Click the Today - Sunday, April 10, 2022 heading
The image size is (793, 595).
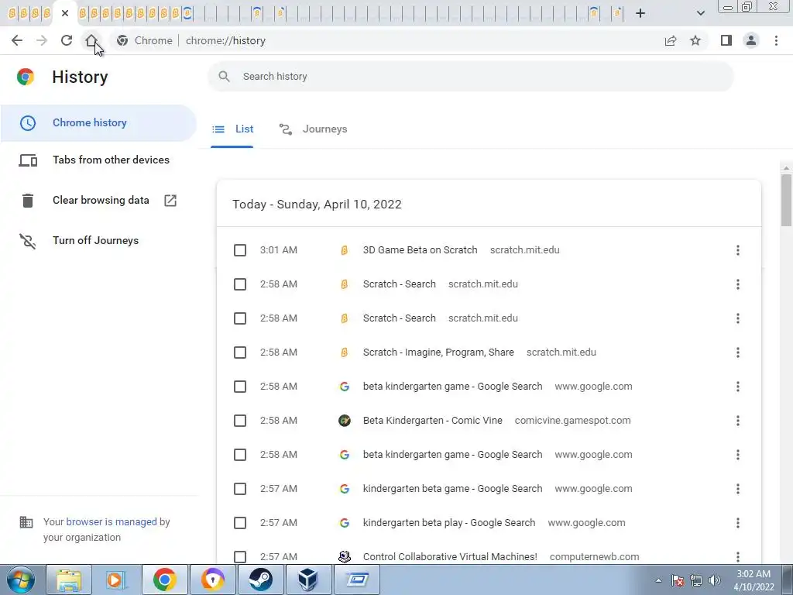pyautogui.click(x=317, y=205)
